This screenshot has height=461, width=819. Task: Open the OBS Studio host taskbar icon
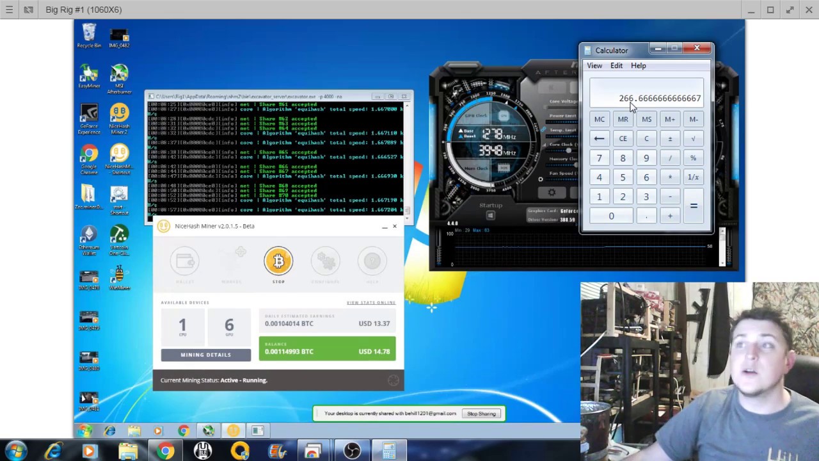pos(352,451)
